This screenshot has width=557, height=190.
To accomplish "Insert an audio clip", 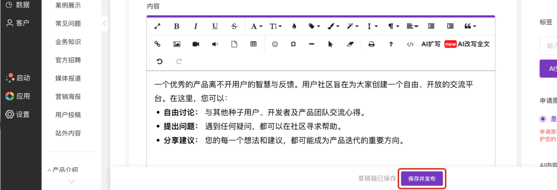I will tap(215, 44).
